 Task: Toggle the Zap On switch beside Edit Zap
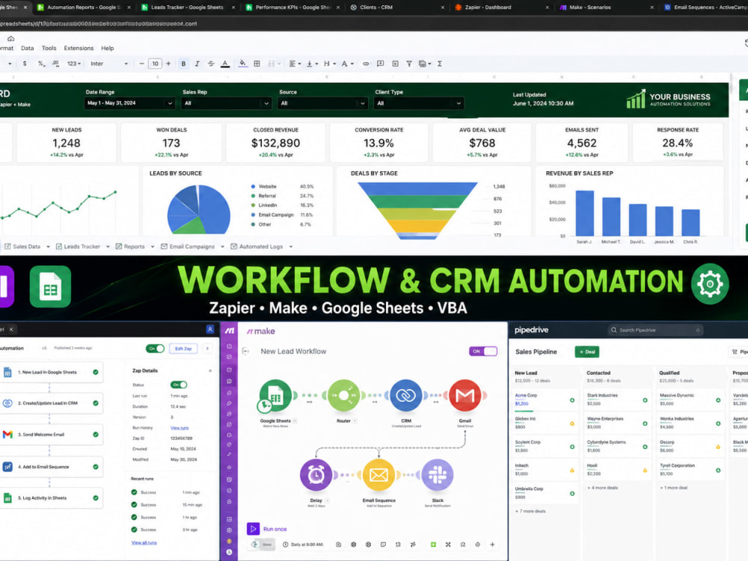pyautogui.click(x=155, y=349)
